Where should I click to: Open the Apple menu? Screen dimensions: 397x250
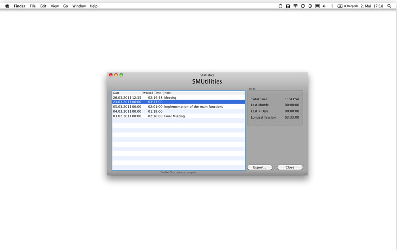point(7,6)
